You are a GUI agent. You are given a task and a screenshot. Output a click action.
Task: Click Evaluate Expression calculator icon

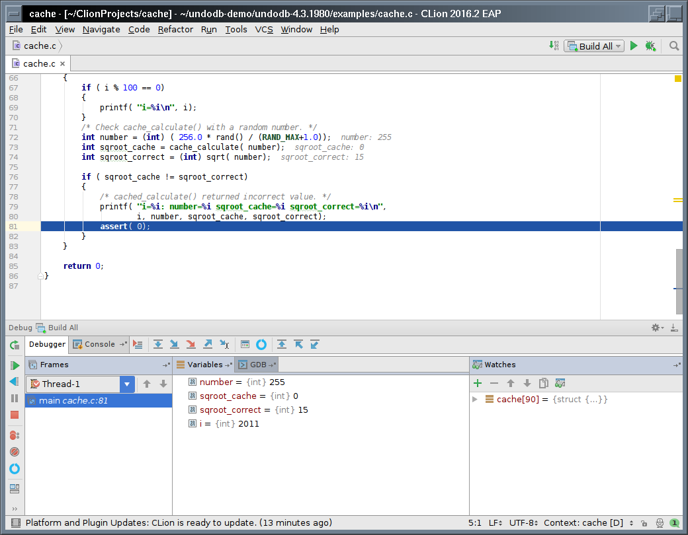click(x=245, y=345)
